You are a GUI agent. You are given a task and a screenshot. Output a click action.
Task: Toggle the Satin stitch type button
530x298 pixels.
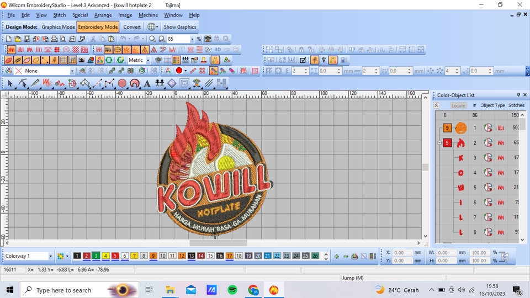coord(11,50)
